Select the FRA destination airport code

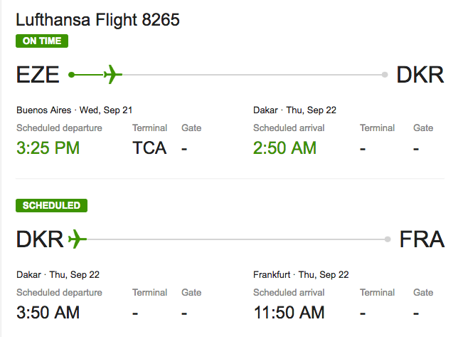click(422, 239)
